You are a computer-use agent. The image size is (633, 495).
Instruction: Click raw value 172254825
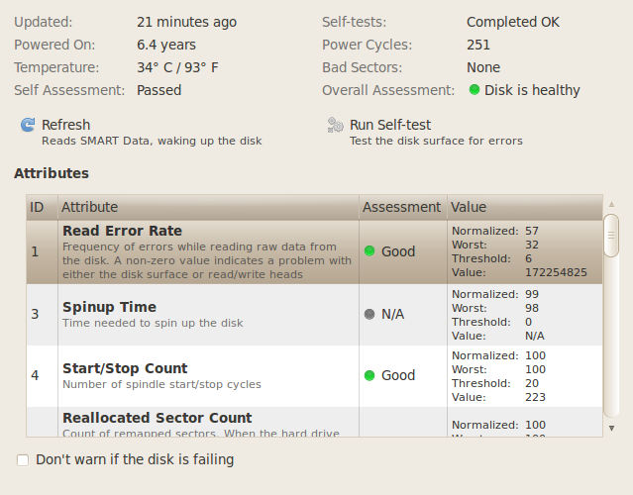(556, 272)
